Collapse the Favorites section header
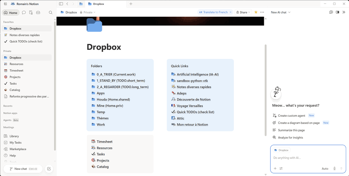 pos(8,22)
